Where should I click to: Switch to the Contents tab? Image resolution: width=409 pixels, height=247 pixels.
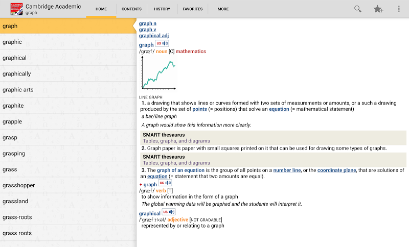131,9
